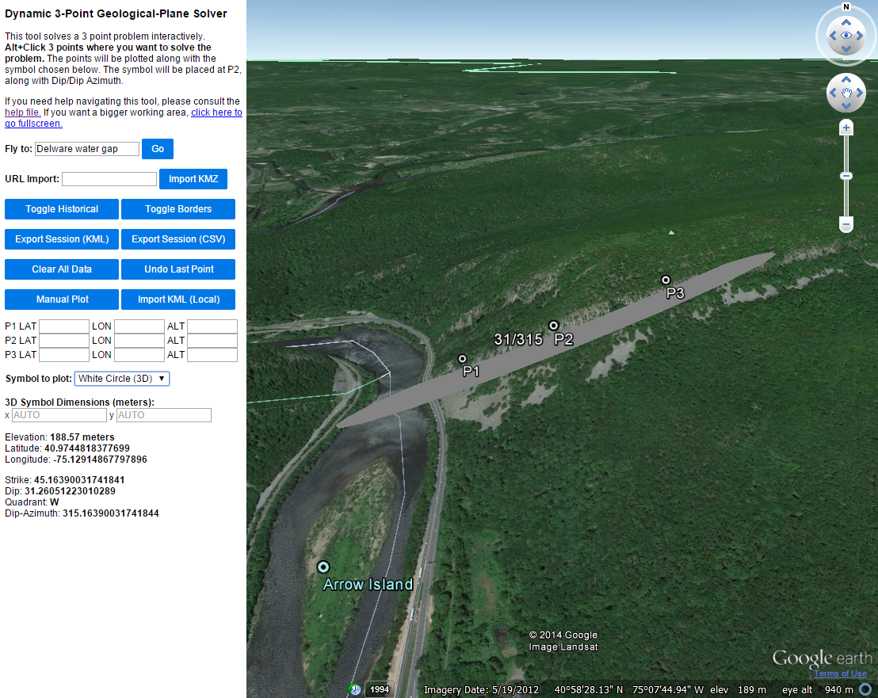Click the North compass indicator
Screen dimensions: 878x698
pyautogui.click(x=846, y=7)
